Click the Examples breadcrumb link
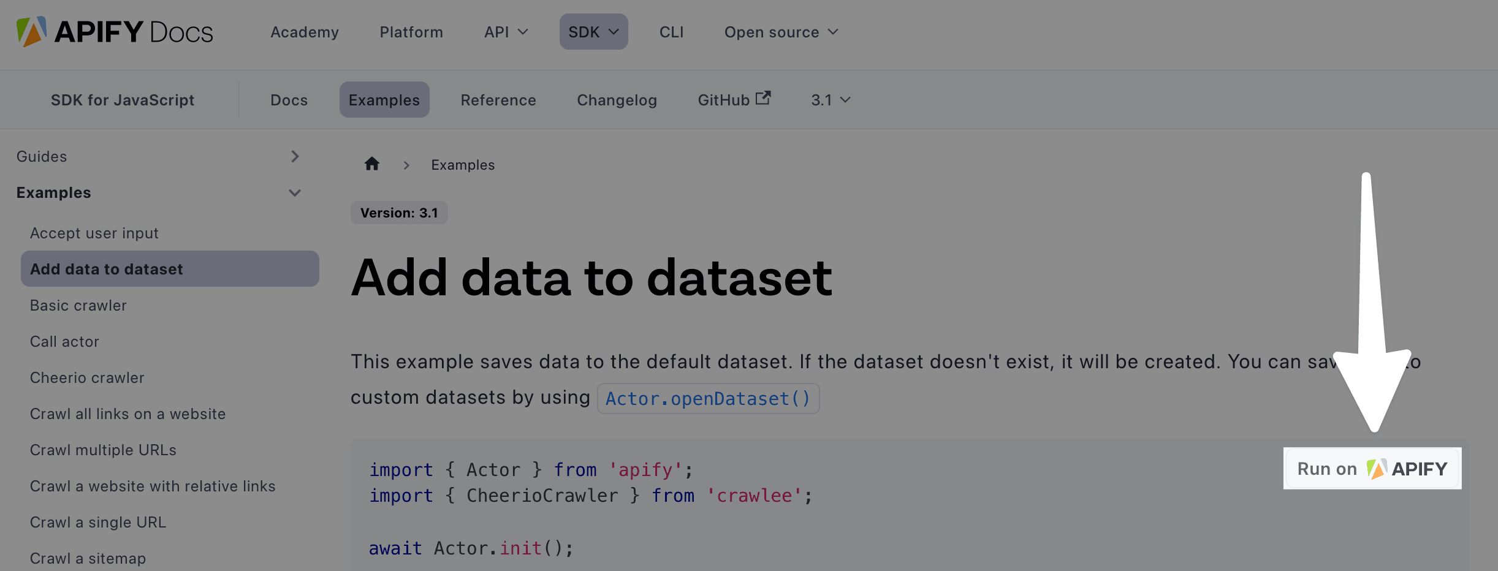The image size is (1498, 571). 463,165
